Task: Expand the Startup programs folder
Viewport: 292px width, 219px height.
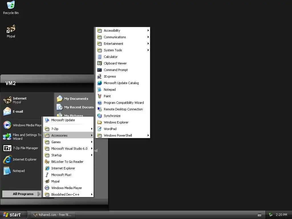Action: 68,155
